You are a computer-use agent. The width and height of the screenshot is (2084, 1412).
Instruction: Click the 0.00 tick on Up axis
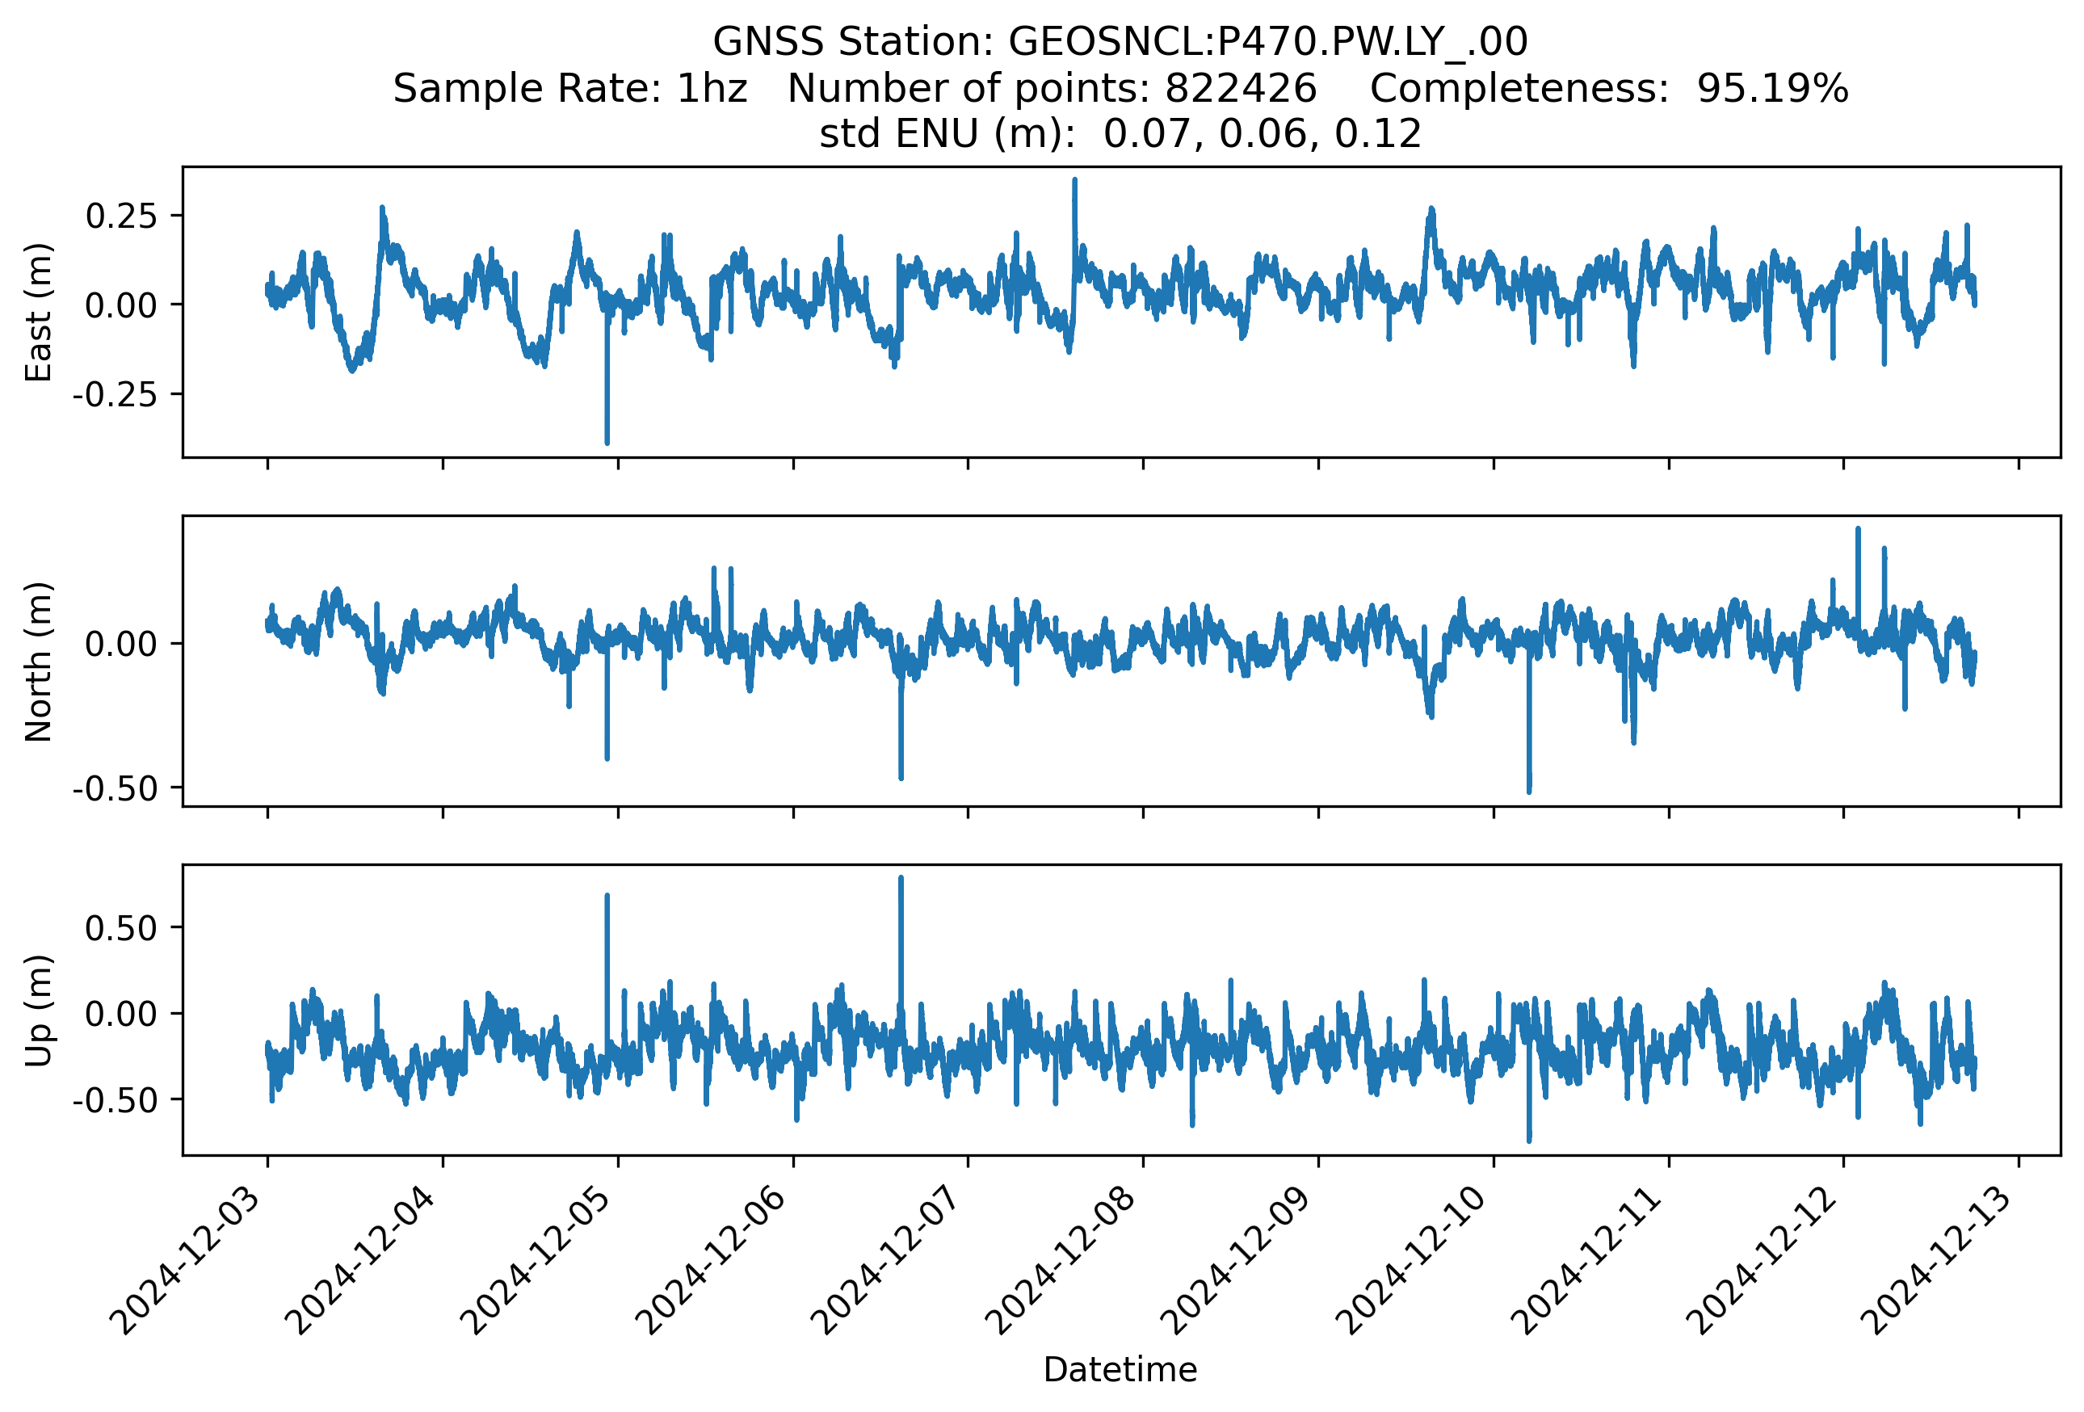click(x=121, y=1014)
